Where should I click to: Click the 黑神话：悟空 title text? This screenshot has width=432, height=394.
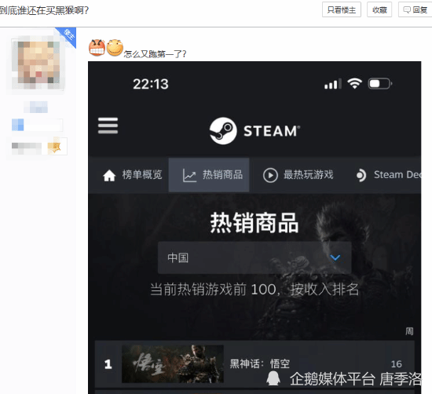259,364
